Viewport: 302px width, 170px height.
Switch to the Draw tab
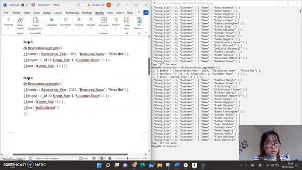(37, 13)
